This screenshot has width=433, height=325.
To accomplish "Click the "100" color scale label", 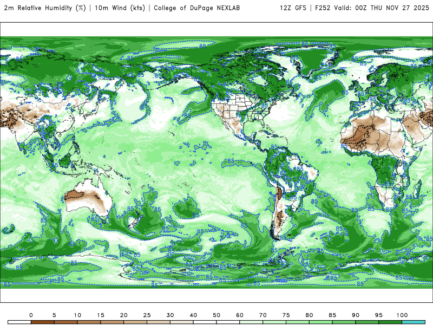I will pos(402,315).
